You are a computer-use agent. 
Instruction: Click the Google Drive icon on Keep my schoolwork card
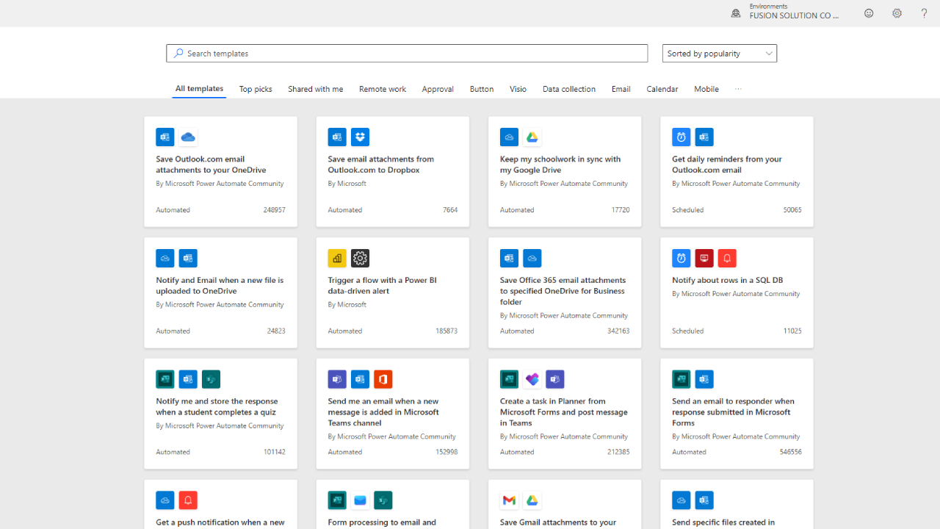532,137
